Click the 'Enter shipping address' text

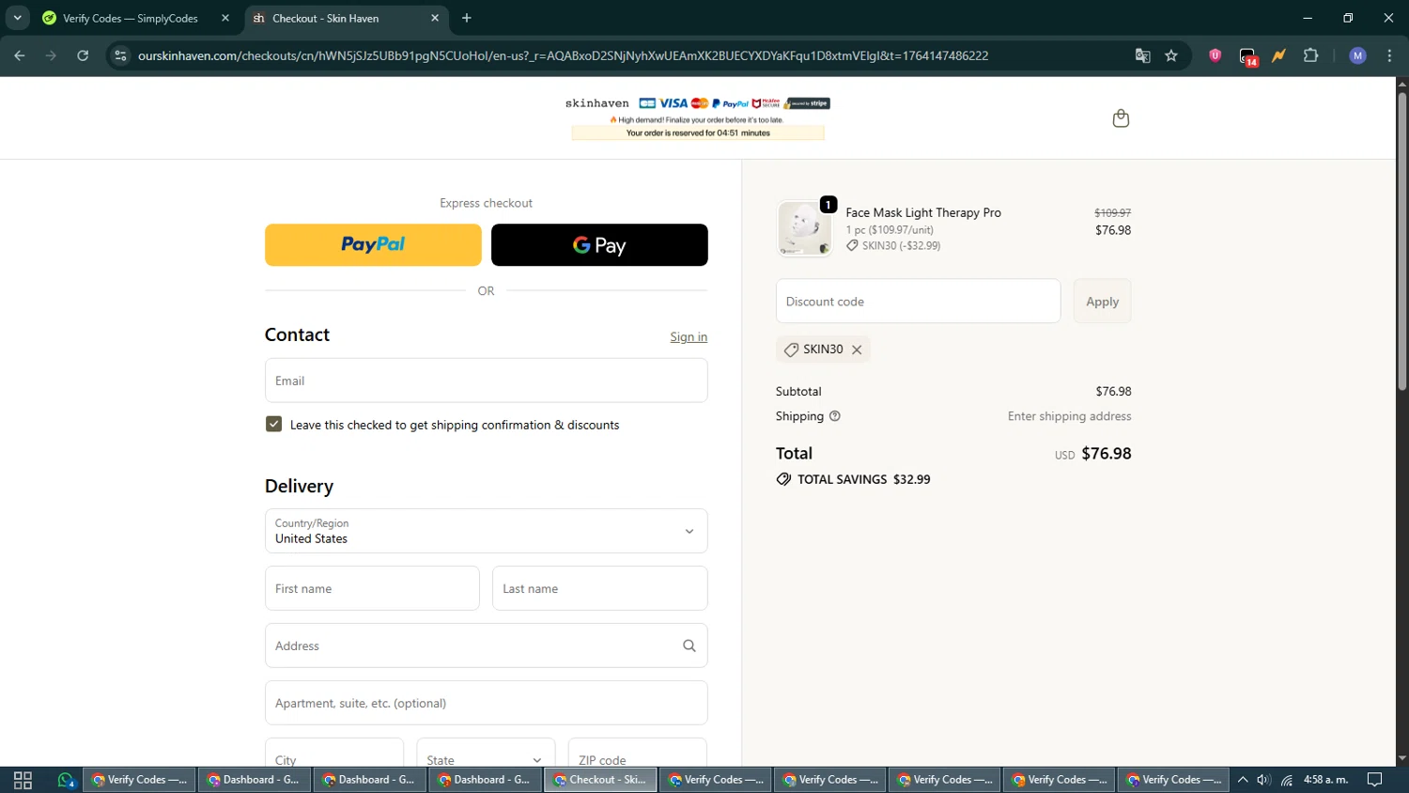coord(1069,416)
